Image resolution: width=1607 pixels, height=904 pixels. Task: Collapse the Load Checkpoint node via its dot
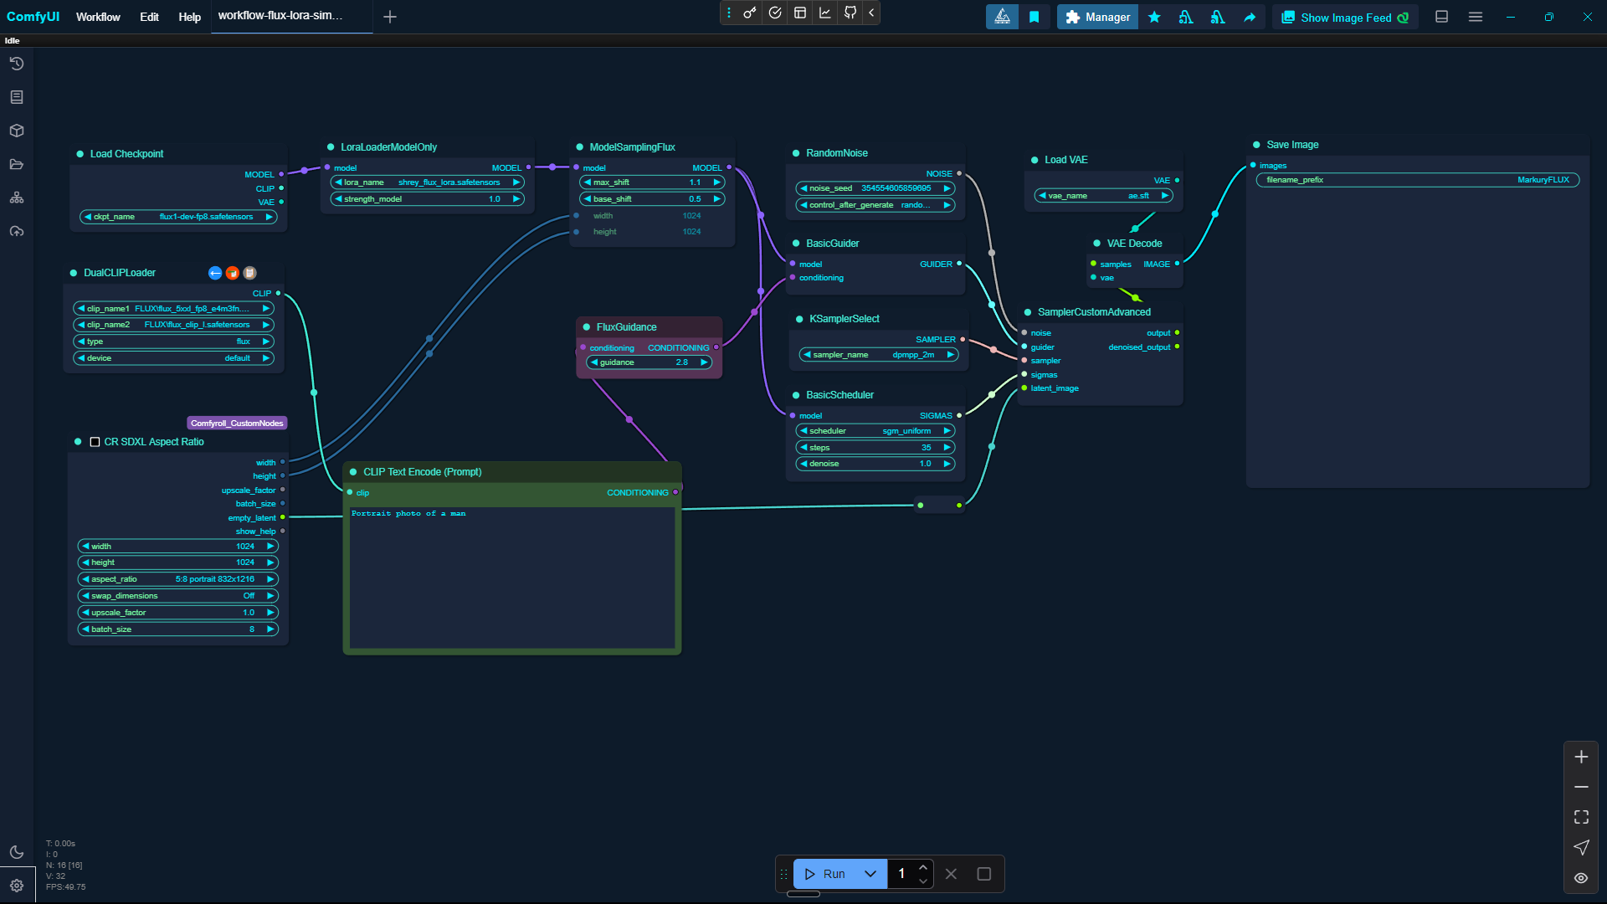(80, 154)
